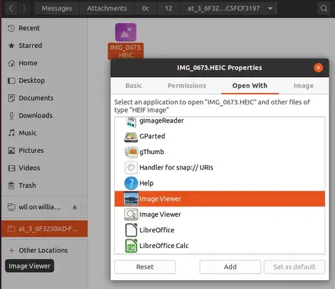
Task: Go back with the back arrow
Action: coord(11,8)
